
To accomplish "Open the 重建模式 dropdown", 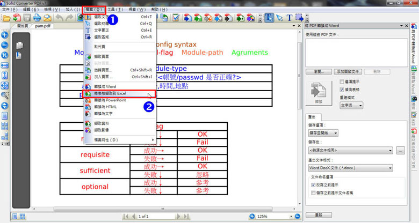I will 351,106.
